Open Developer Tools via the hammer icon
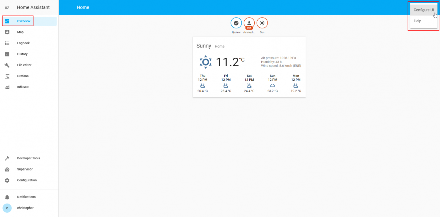The height and width of the screenshot is (217, 440). (7, 158)
